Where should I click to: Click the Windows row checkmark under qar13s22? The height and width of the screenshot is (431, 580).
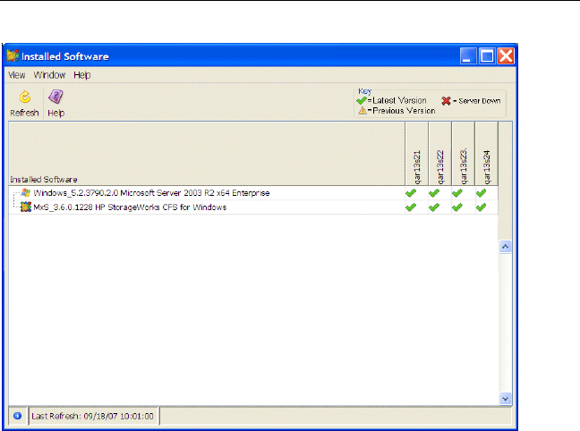click(x=434, y=193)
